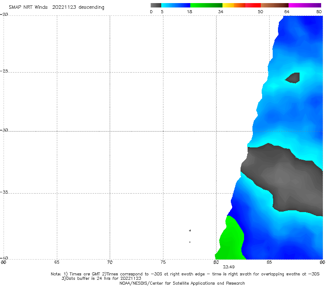Click the swath time label '23:49'
The width and height of the screenshot is (326, 286).
tap(229, 267)
